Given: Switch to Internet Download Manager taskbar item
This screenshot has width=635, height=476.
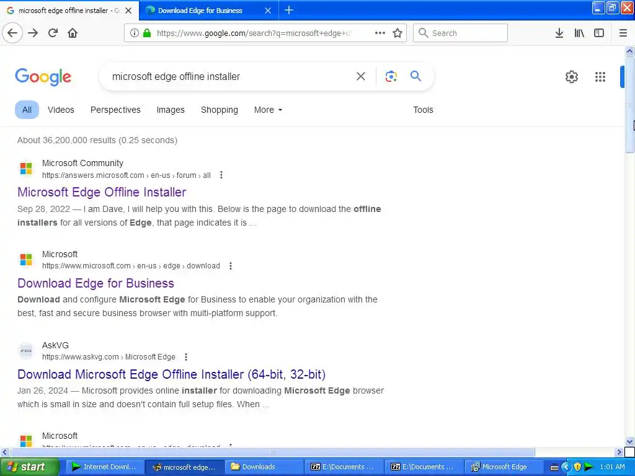Looking at the screenshot, I should tap(104, 467).
